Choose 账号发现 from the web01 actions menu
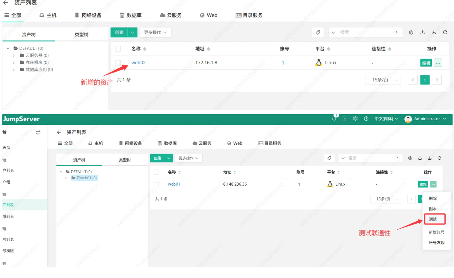This screenshot has height=278, width=454. coord(436,243)
